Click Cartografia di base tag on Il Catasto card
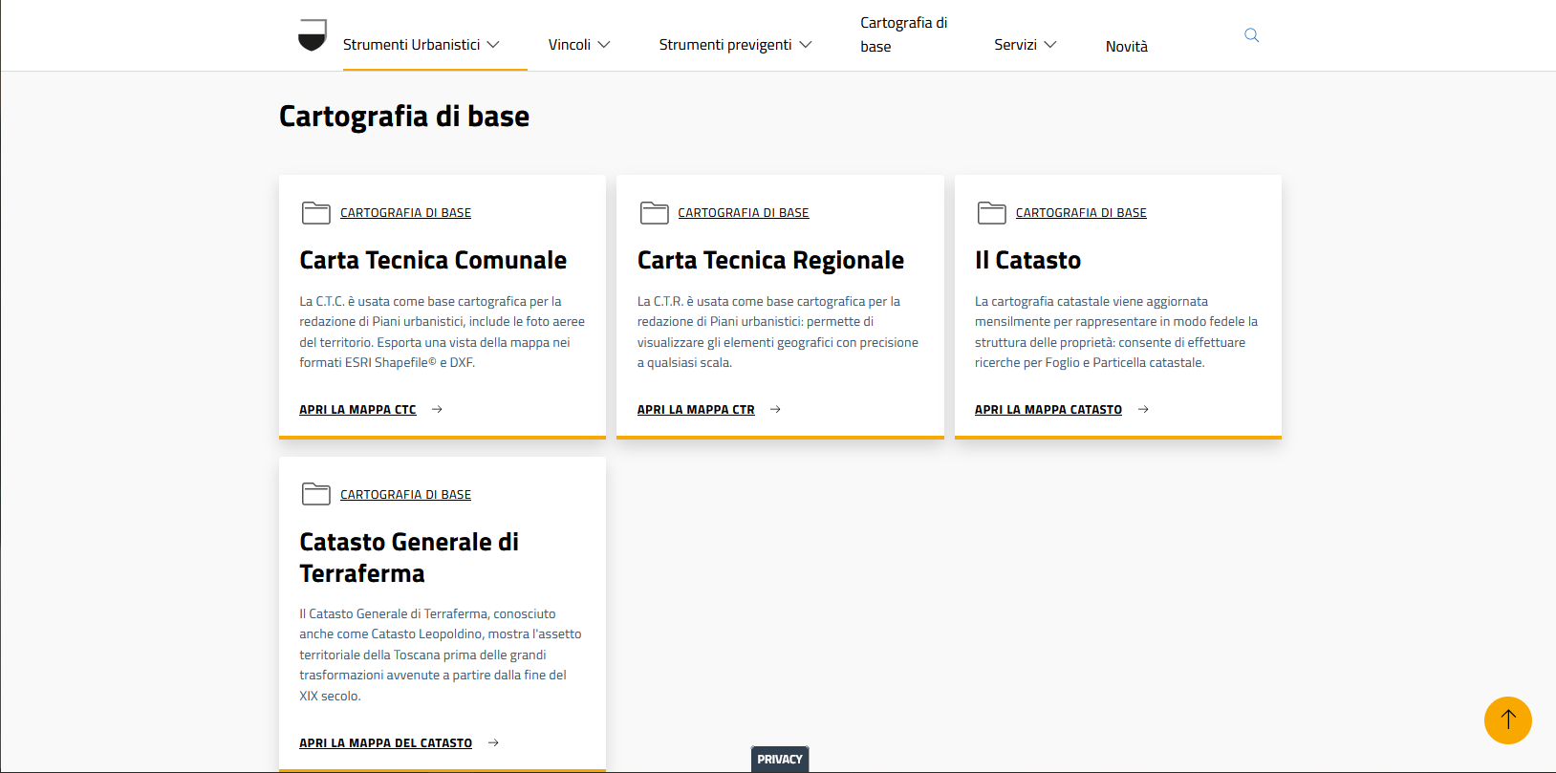 1081,213
